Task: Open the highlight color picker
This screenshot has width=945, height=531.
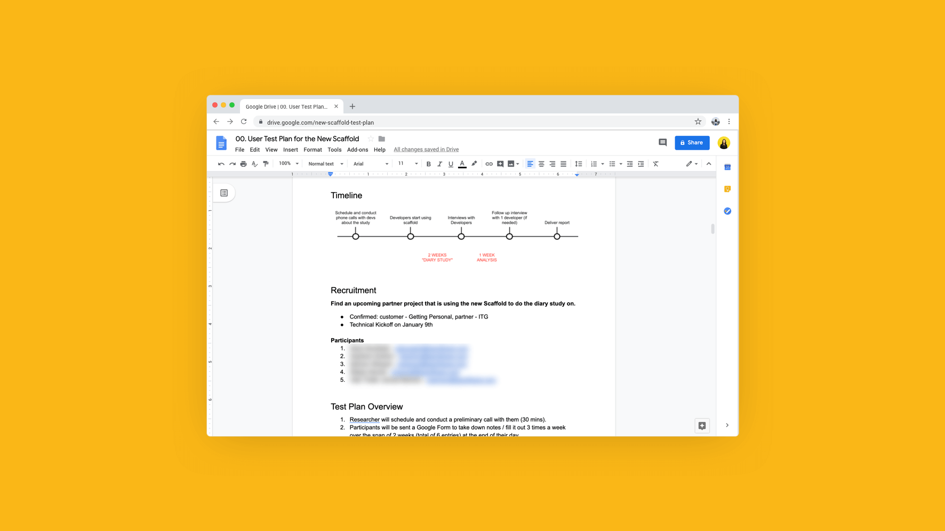Action: pyautogui.click(x=474, y=164)
